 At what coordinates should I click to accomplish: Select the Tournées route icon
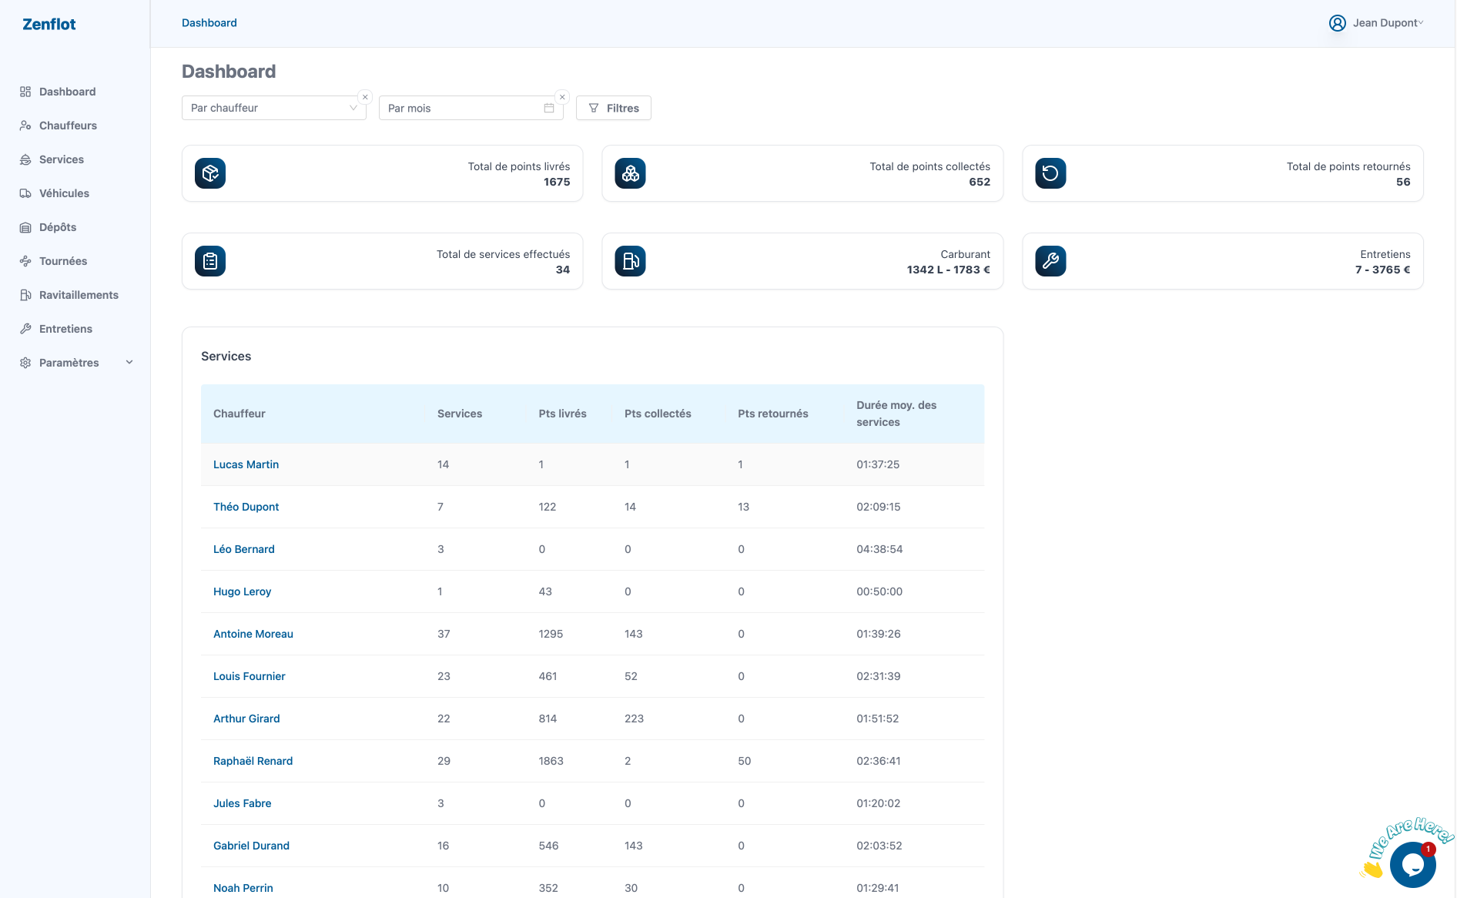25,261
